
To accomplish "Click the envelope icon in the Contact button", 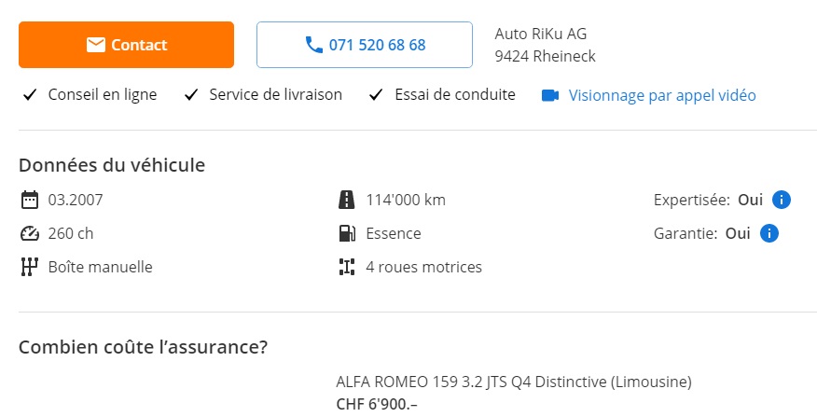I will [x=96, y=45].
